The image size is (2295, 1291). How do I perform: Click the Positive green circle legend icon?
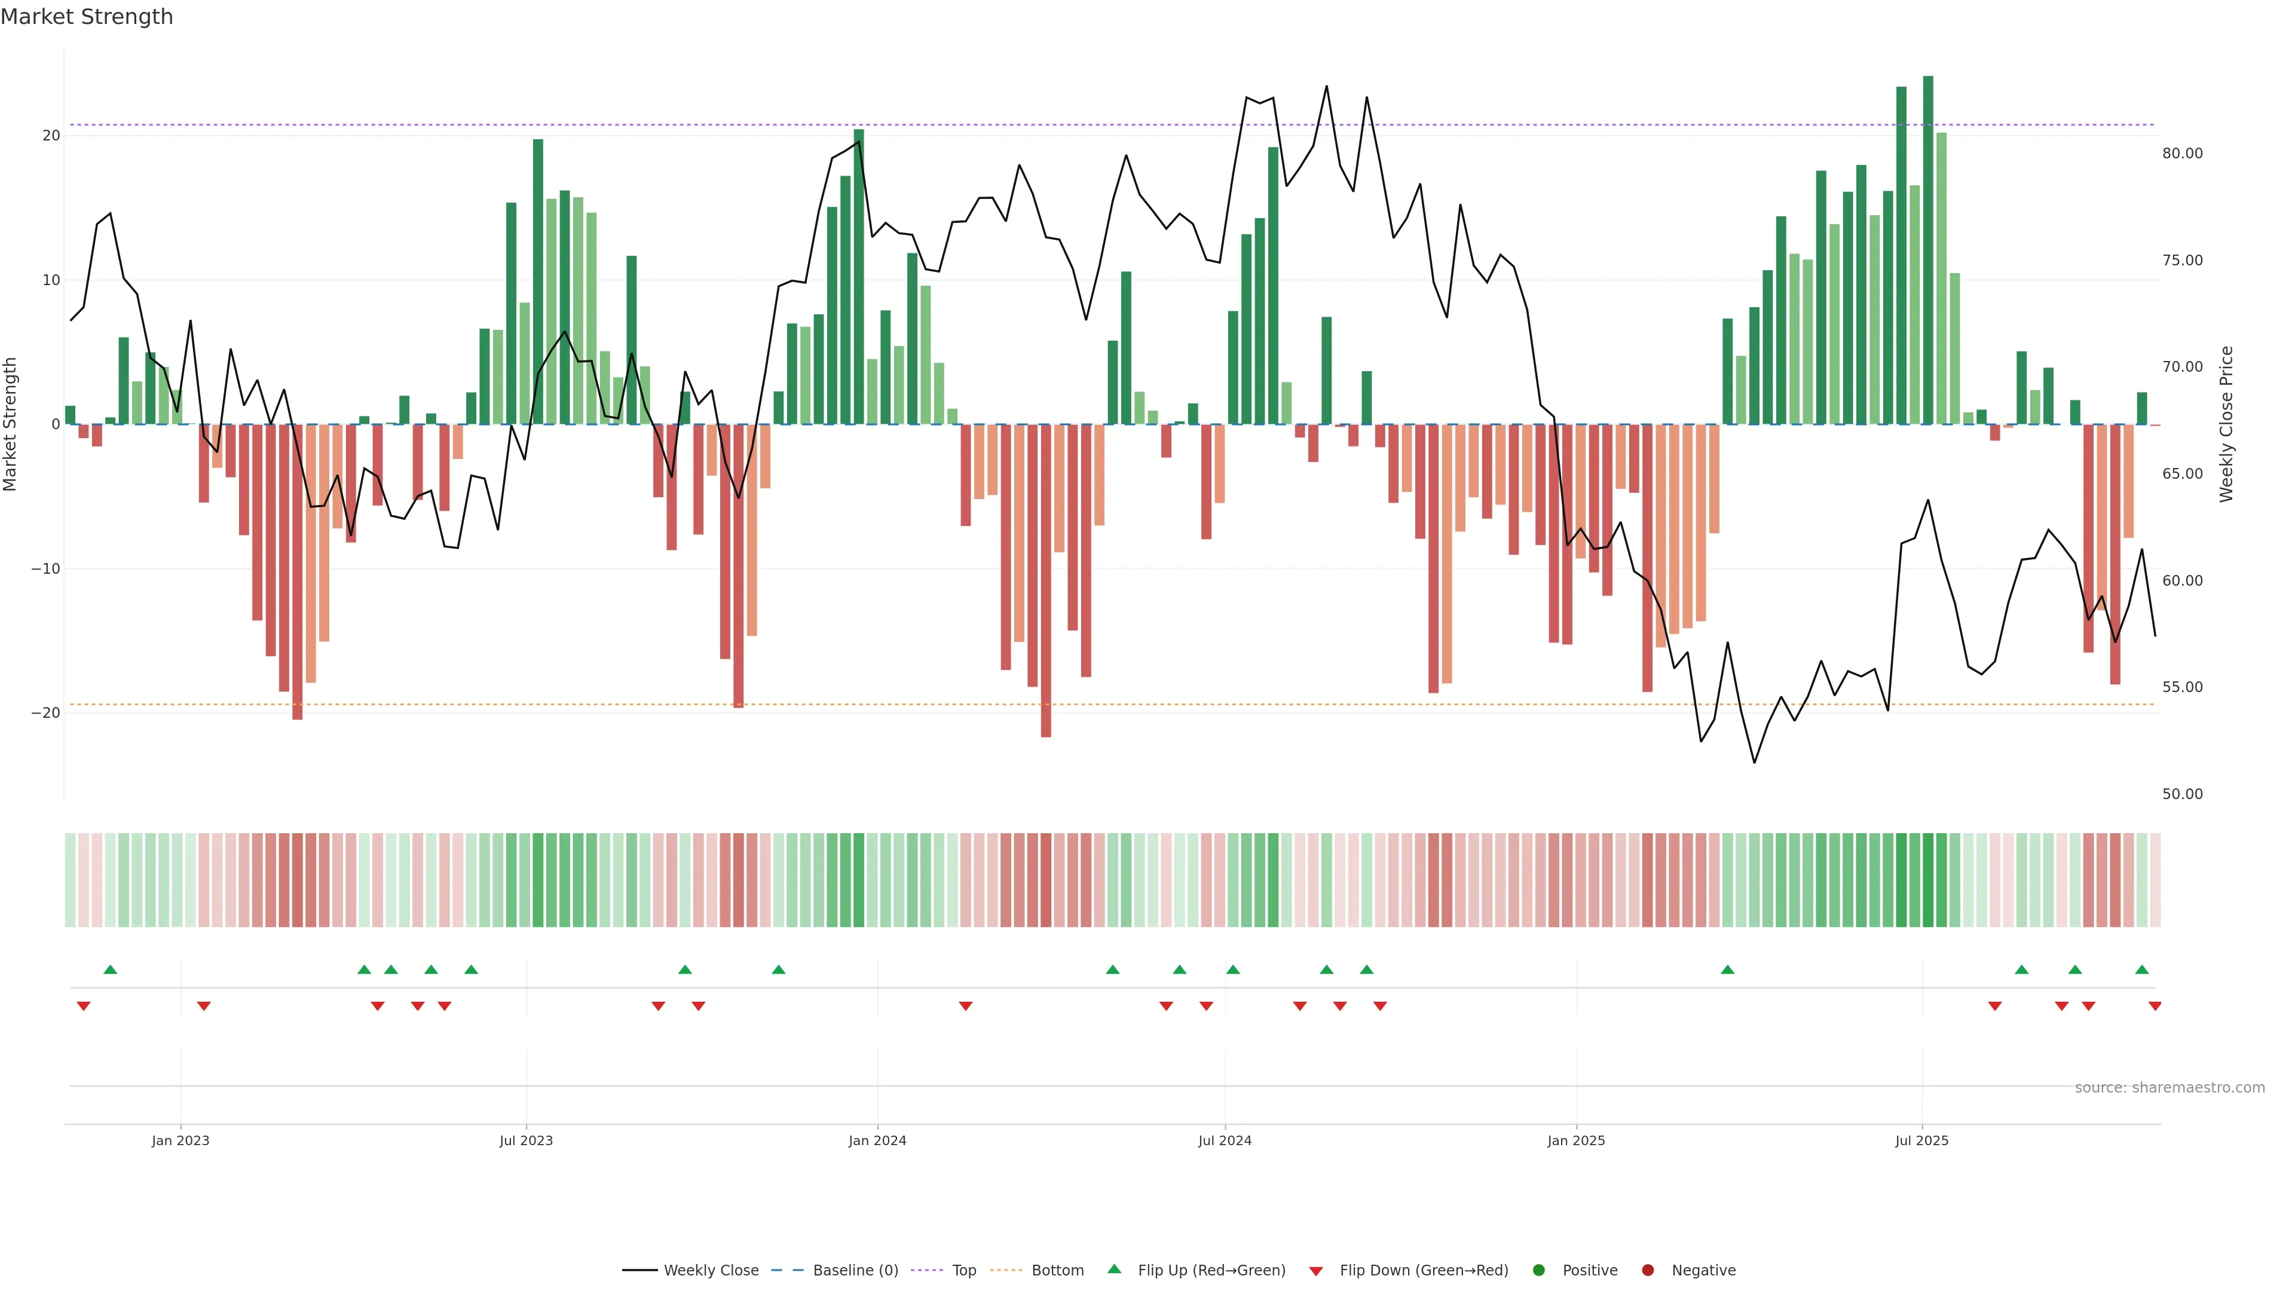(x=1538, y=1269)
